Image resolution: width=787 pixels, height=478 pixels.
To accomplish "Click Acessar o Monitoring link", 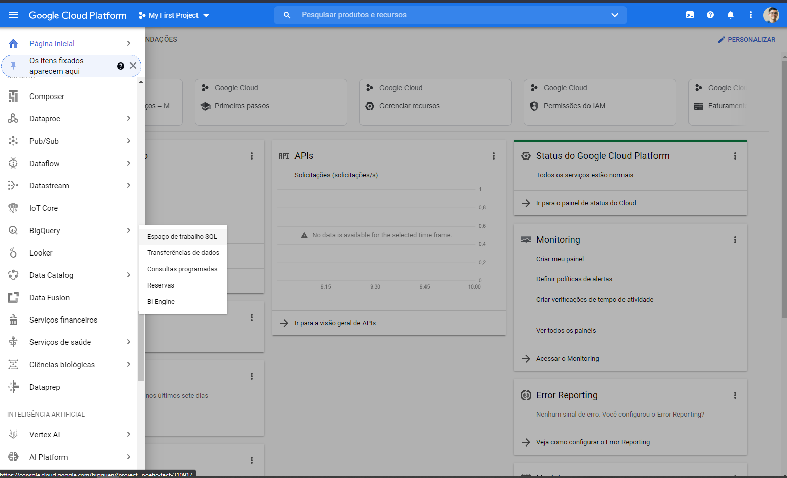I will [568, 359].
